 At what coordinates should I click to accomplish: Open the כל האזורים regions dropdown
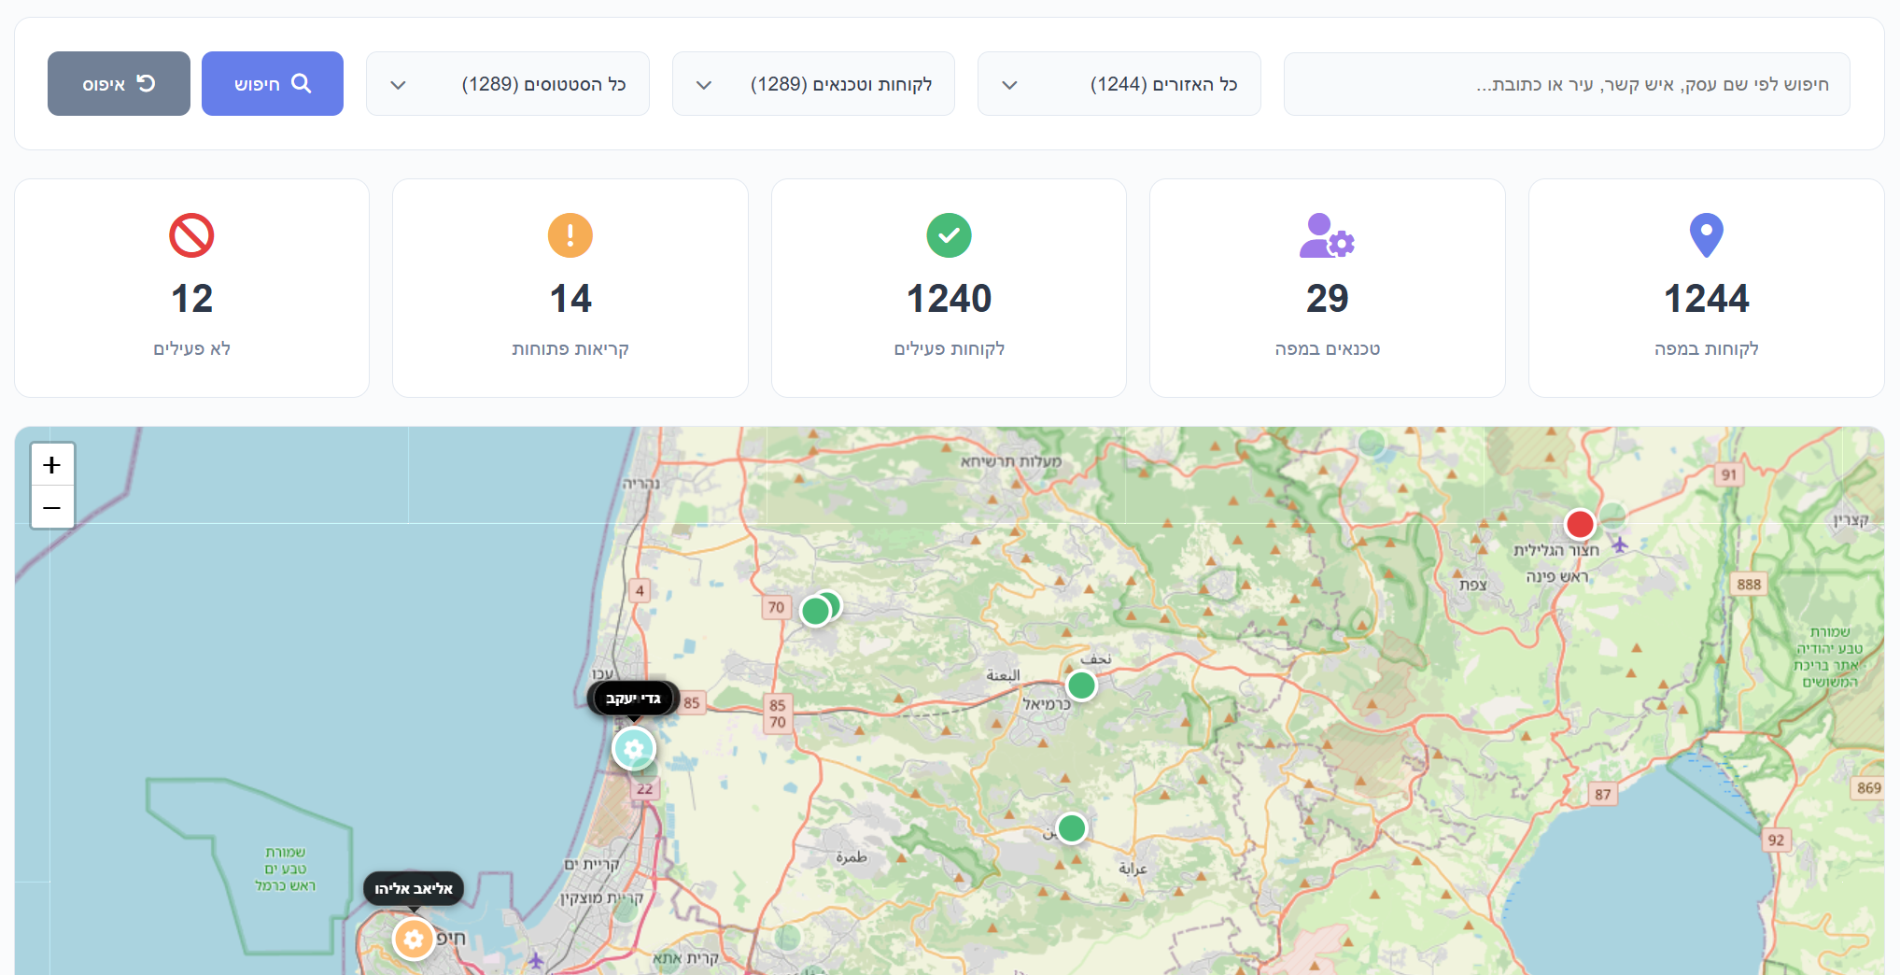click(x=1119, y=84)
